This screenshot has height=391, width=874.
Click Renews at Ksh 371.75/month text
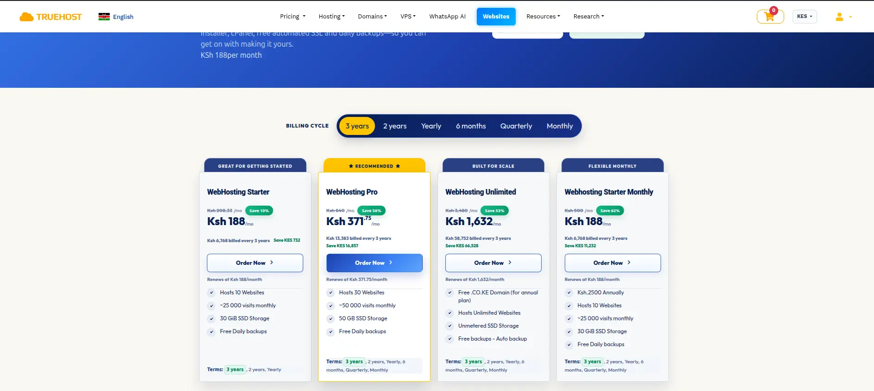356,280
